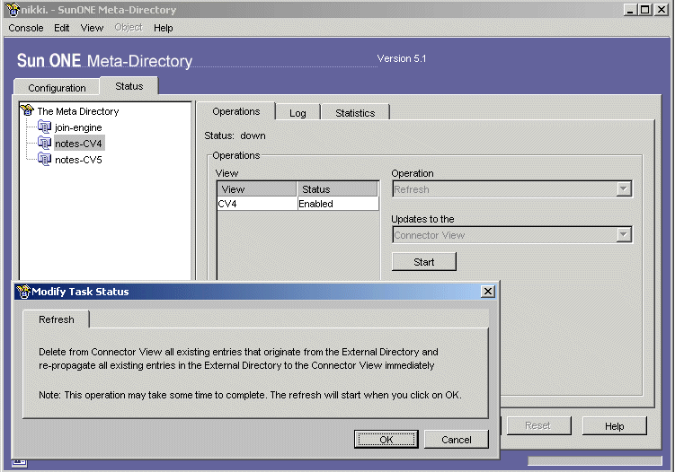Open the Statistics tab

[355, 113]
